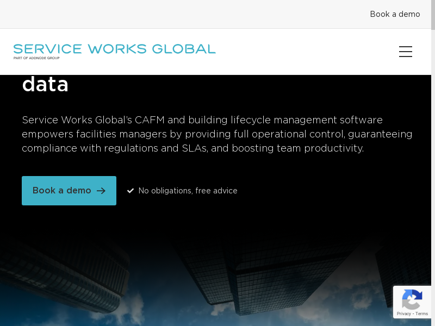435x326 pixels.
Task: Click the Part of Addnode Group tagline
Action: click(36, 58)
